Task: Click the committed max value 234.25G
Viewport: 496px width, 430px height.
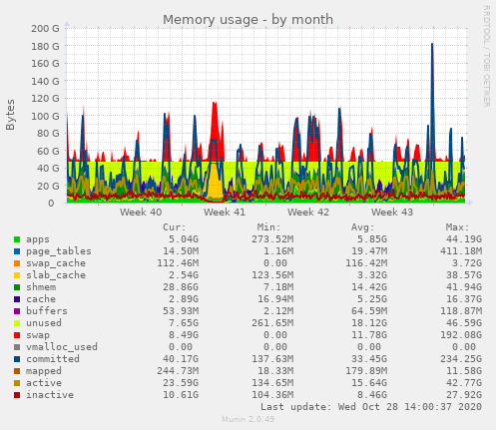Action: point(461,359)
